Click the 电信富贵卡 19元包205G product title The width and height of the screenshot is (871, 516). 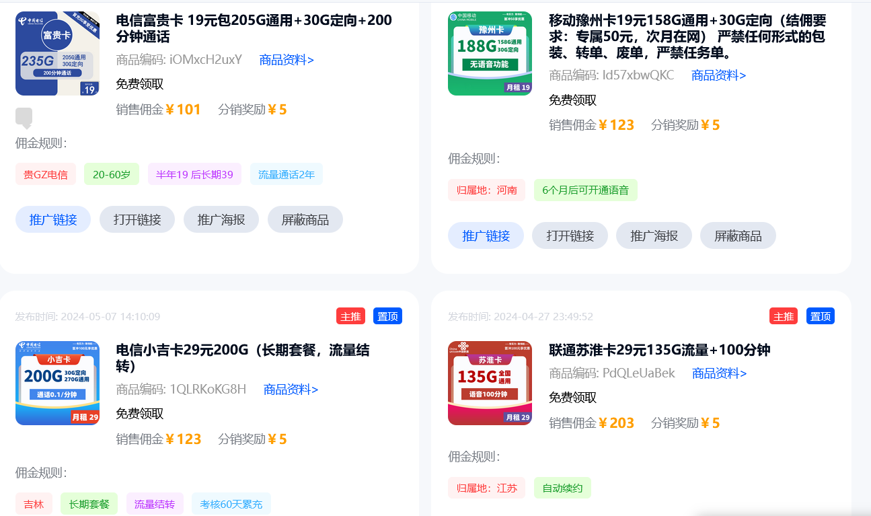[254, 28]
